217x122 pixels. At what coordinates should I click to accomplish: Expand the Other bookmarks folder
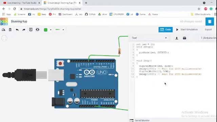[201, 14]
